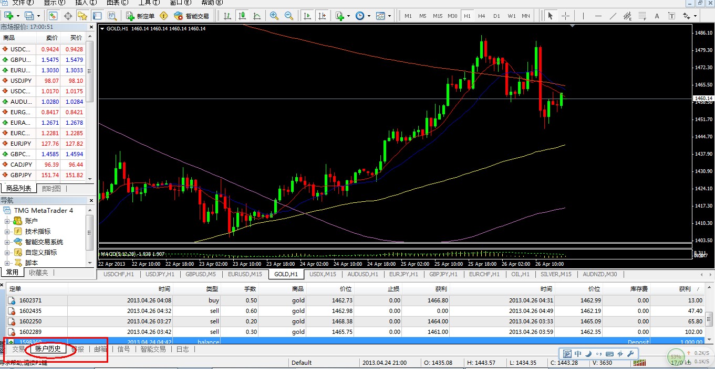The width and height of the screenshot is (715, 369).
Task: Toggle the Navigator star-folder icon
Action: pyautogui.click(x=82, y=16)
